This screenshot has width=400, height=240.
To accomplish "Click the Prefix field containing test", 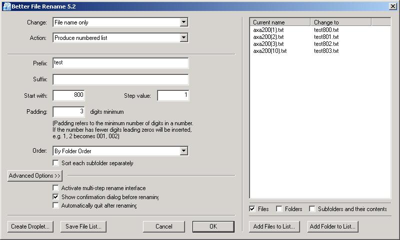I will coord(120,63).
